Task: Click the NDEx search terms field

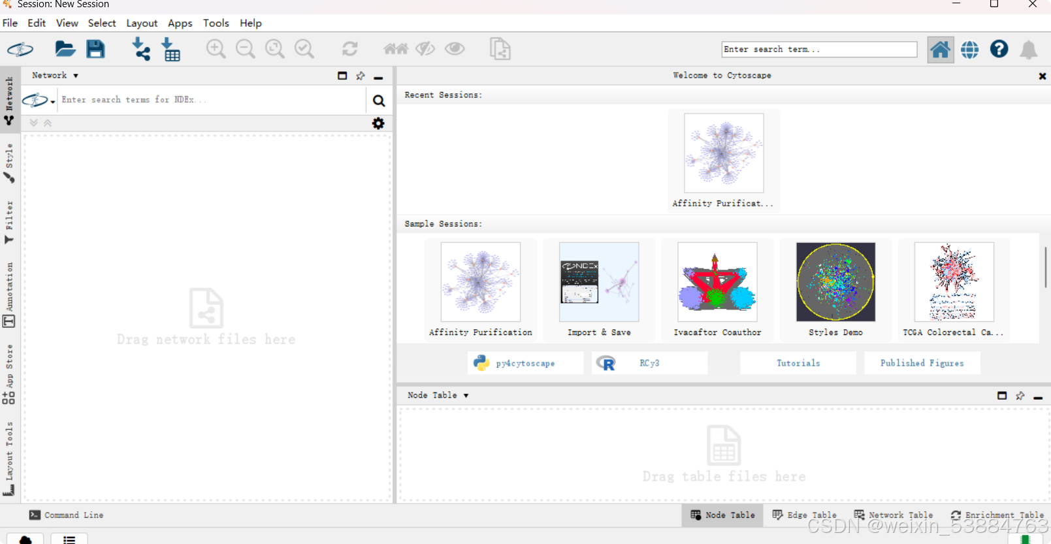Action: [x=212, y=100]
